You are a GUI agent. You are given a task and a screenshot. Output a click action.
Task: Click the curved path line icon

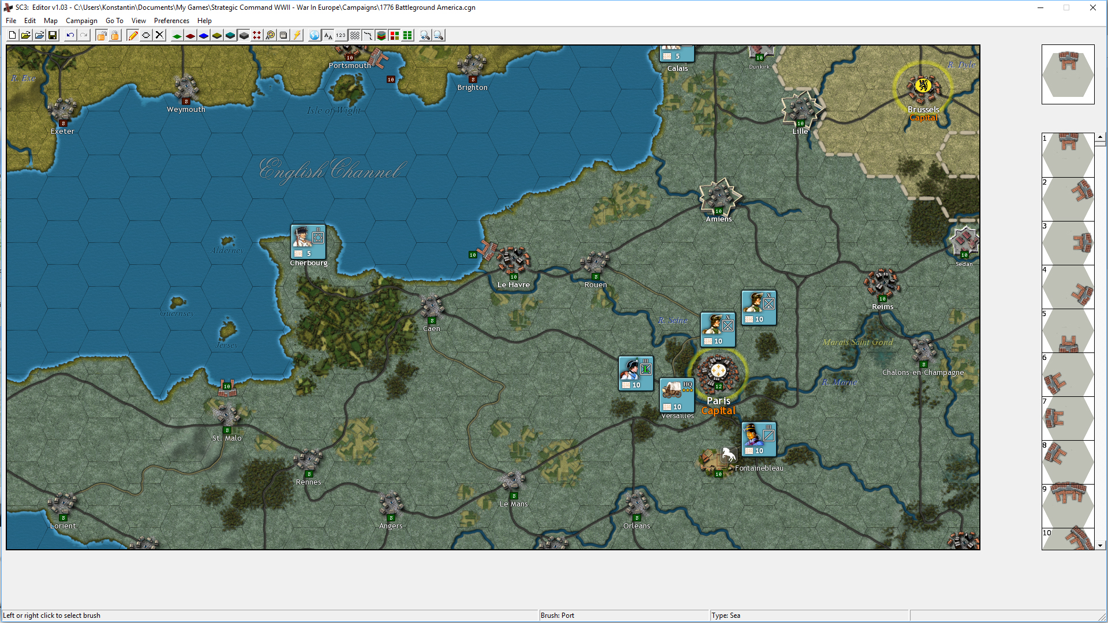pos(368,36)
